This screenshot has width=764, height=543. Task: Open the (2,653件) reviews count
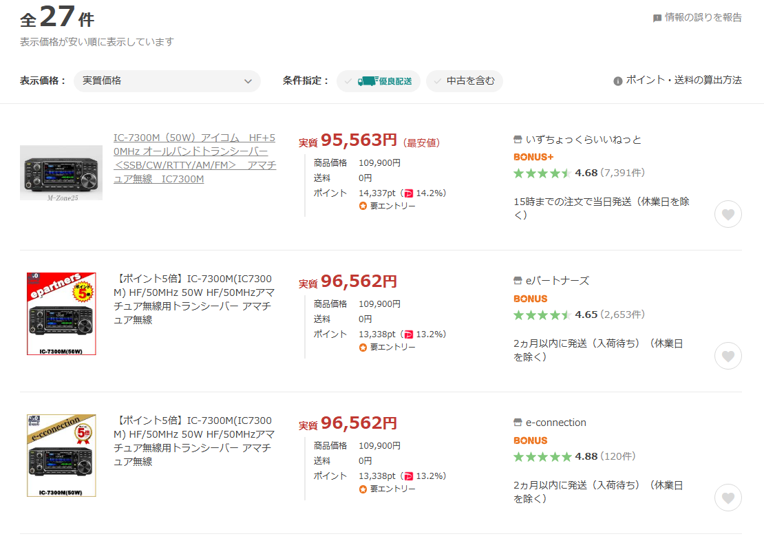(623, 315)
